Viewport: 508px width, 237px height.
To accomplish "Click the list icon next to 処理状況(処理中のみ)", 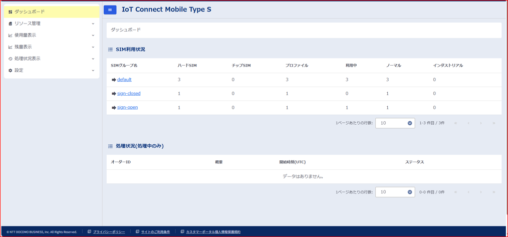I will 110,146.
